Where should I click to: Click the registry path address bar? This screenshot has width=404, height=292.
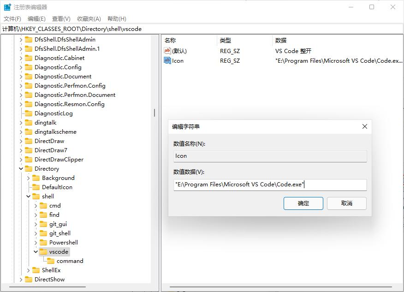tap(202, 29)
